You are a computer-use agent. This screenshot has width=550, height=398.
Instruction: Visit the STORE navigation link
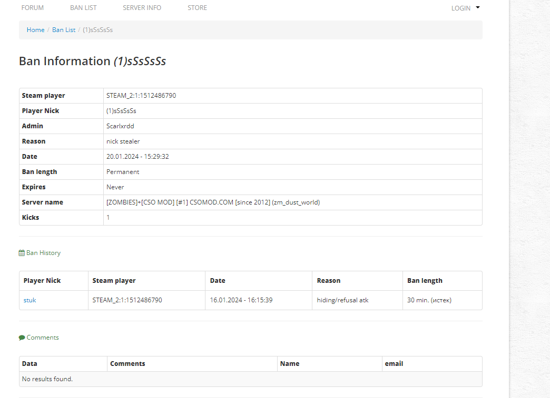pyautogui.click(x=197, y=8)
